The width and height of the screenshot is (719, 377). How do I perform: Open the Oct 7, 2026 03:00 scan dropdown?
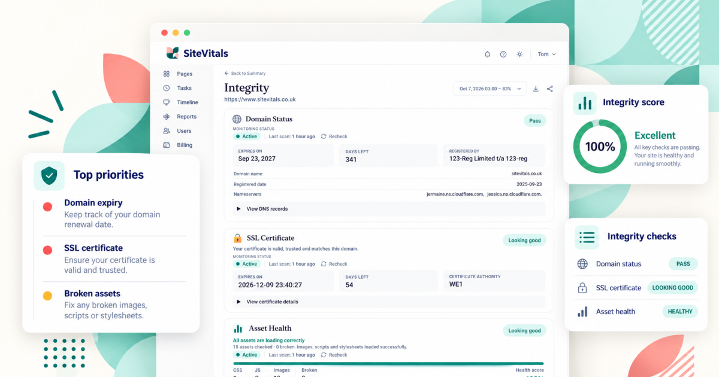click(x=490, y=89)
